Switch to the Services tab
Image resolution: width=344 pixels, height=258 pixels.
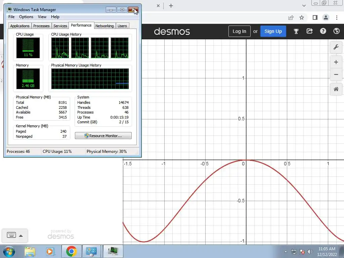[x=60, y=26]
